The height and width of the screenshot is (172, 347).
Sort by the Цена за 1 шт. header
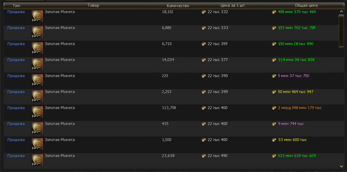pos(233,6)
